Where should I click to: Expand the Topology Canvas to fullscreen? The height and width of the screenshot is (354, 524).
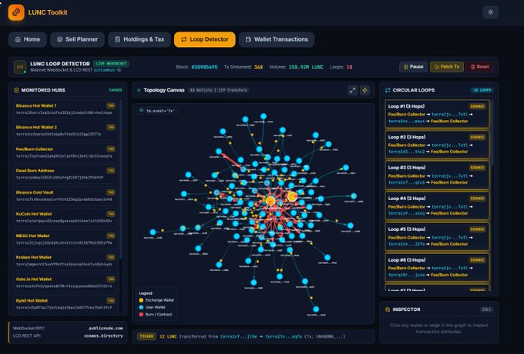pos(353,90)
